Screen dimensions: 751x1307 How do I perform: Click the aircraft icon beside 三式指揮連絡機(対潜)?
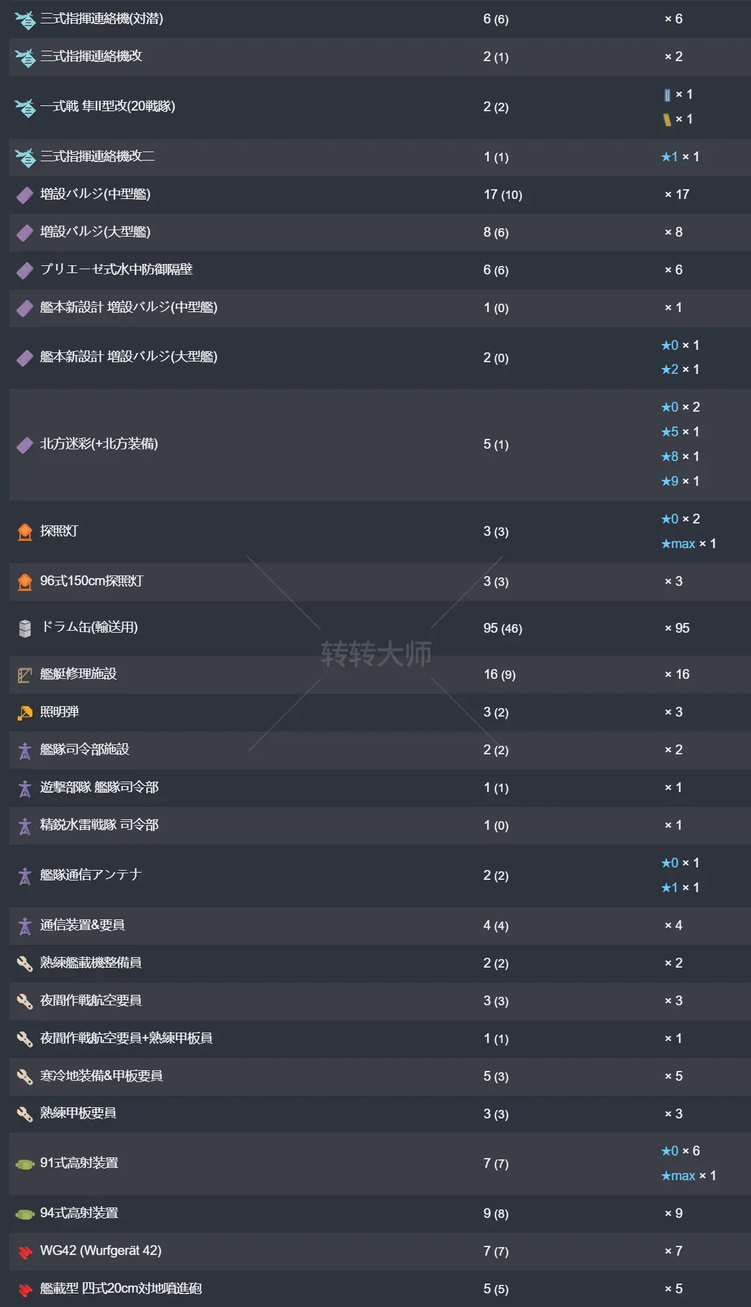25,20
